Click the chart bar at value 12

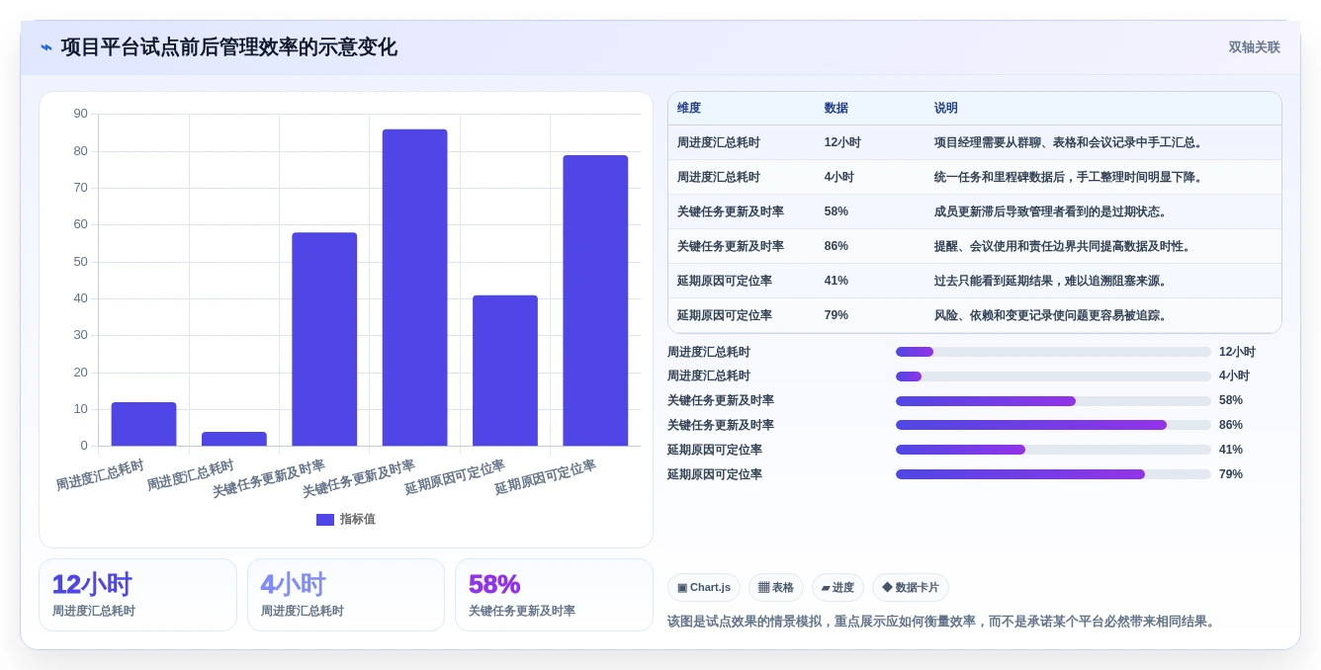[143, 424]
